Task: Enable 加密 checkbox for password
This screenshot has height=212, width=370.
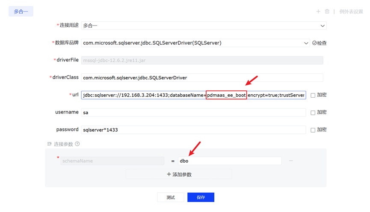Action: [313, 130]
